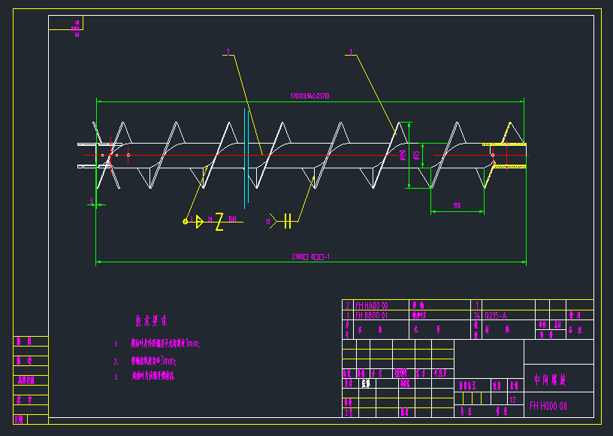Click the yellow double-bar weld symbol
The width and height of the screenshot is (613, 436).
tap(288, 221)
